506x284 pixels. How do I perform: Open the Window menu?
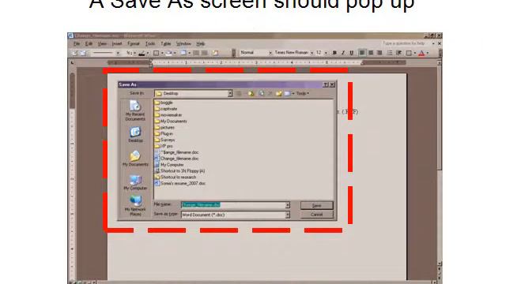coord(183,44)
